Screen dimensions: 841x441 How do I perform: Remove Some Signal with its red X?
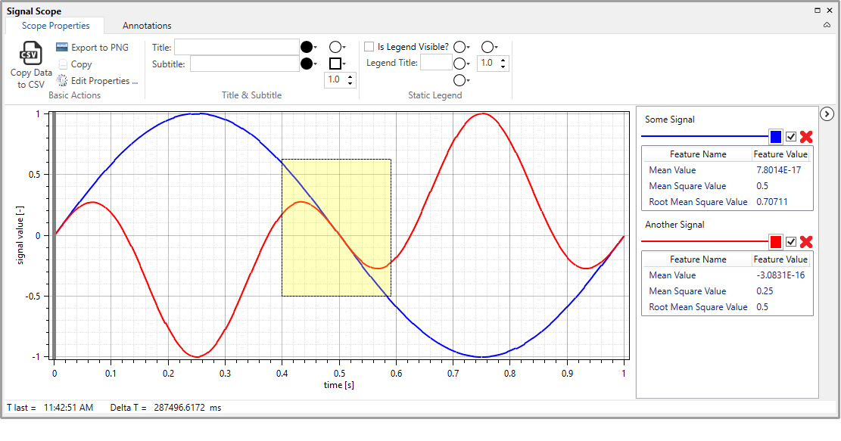point(806,137)
